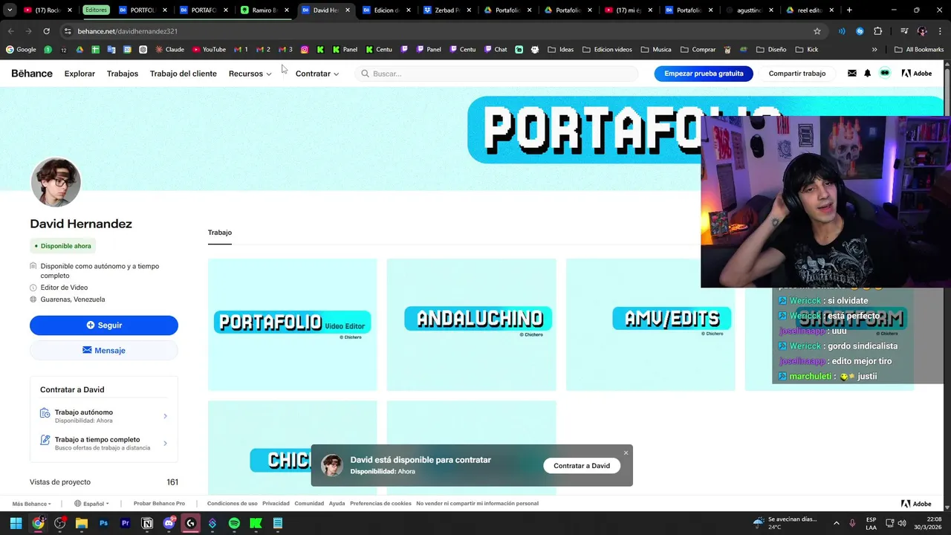The image size is (951, 535).
Task: Click Compartir trabajo button
Action: [x=797, y=74]
